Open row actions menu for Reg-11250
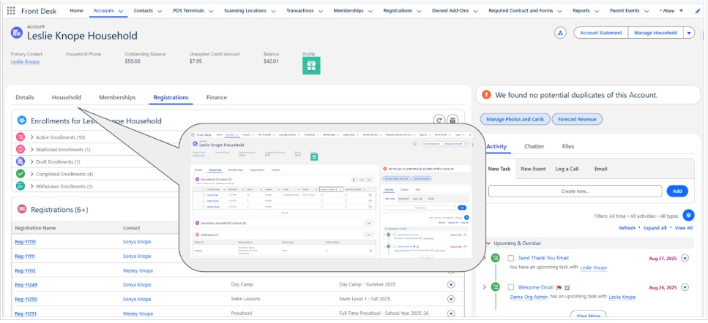708x323 pixels. [451, 299]
